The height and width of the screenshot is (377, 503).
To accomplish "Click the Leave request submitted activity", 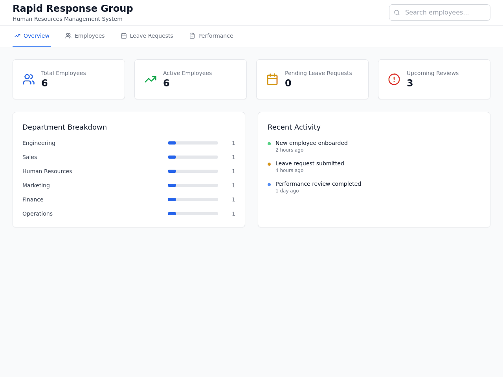I will point(310,163).
